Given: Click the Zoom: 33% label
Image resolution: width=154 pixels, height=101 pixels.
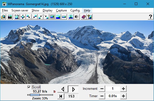Looking at the screenshot, I should 40,98.
